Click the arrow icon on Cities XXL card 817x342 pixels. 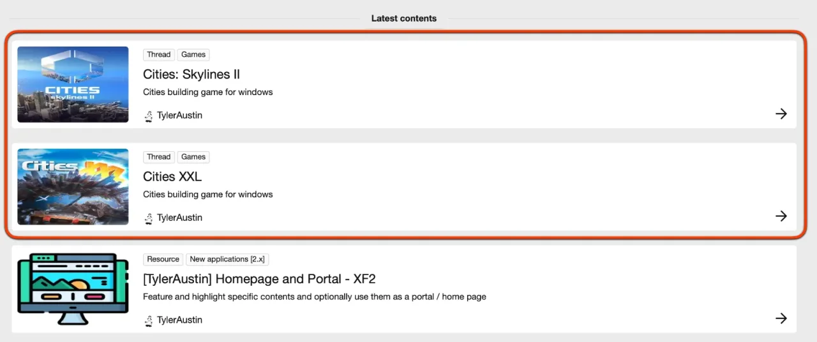click(x=781, y=216)
